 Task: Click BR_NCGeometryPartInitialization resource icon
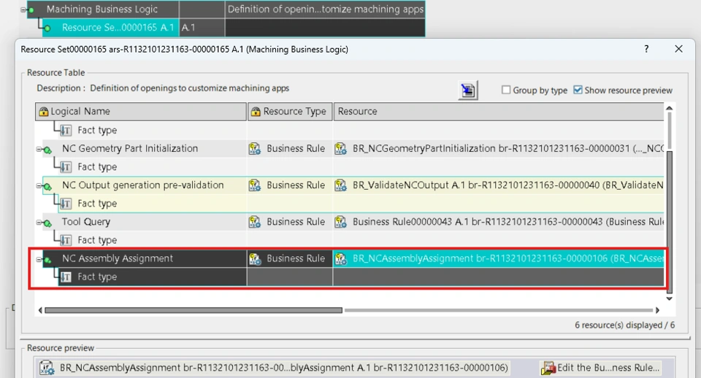click(341, 149)
